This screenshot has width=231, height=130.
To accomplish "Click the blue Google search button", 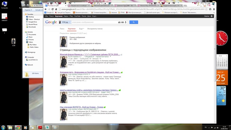I will pyautogui.click(x=133, y=22).
